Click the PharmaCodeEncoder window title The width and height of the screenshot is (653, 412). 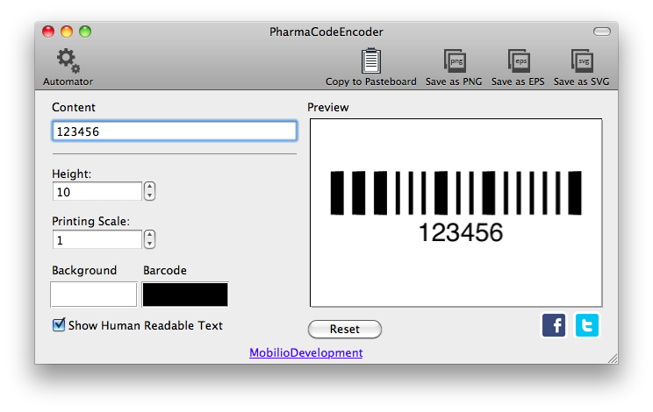tap(326, 32)
